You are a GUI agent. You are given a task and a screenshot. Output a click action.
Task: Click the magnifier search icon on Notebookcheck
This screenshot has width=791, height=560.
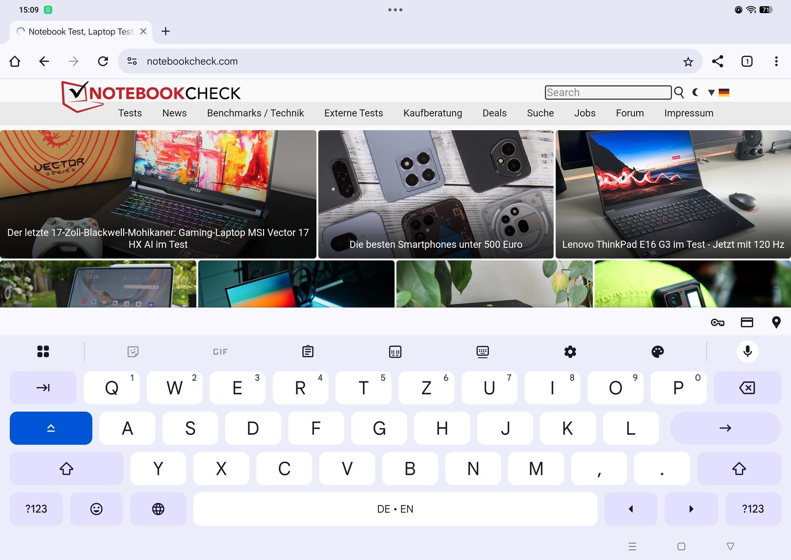click(679, 92)
